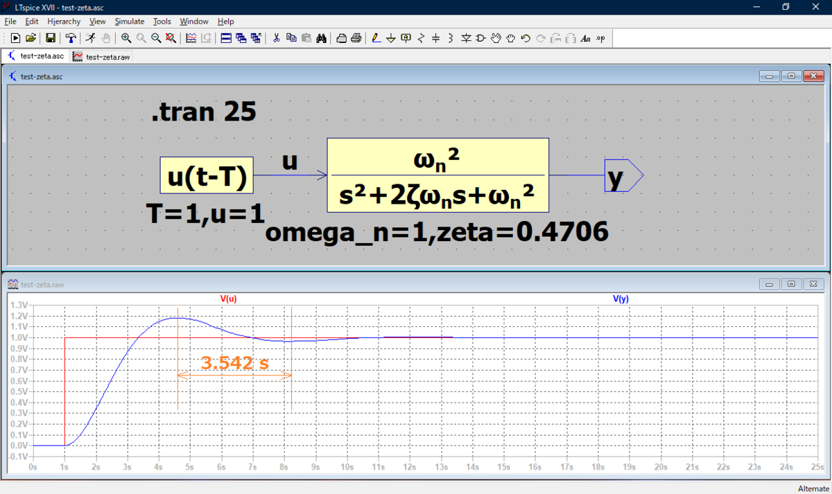Click the u(t-T) step source block
Viewport: 832px width, 494px height.
pos(207,175)
